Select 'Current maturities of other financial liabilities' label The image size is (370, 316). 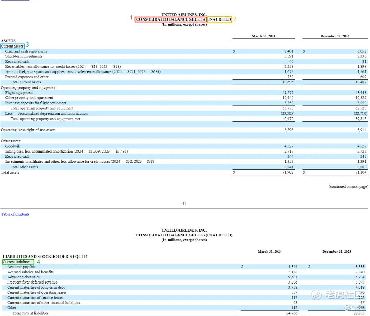(44, 303)
